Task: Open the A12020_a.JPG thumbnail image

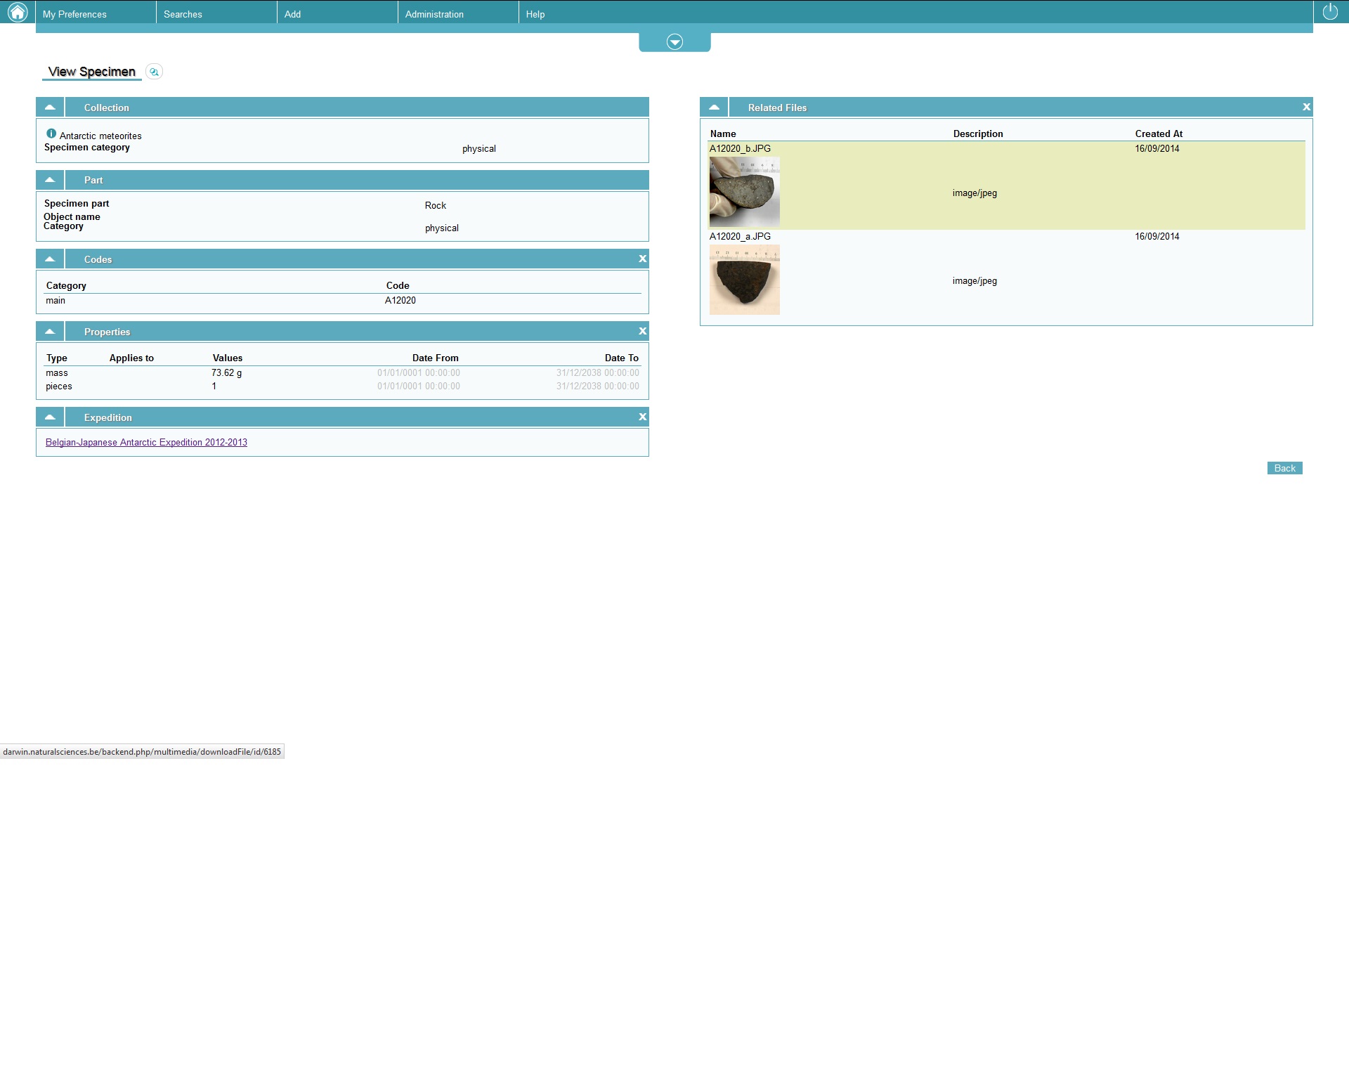Action: click(744, 280)
